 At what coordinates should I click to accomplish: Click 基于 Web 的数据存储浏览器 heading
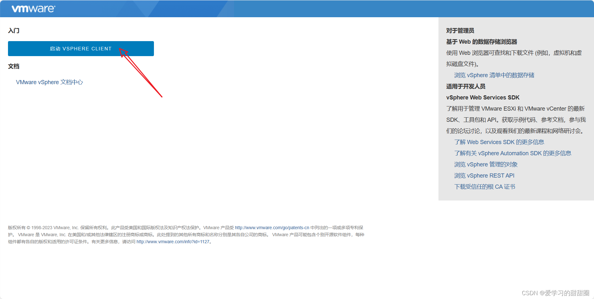tap(482, 42)
